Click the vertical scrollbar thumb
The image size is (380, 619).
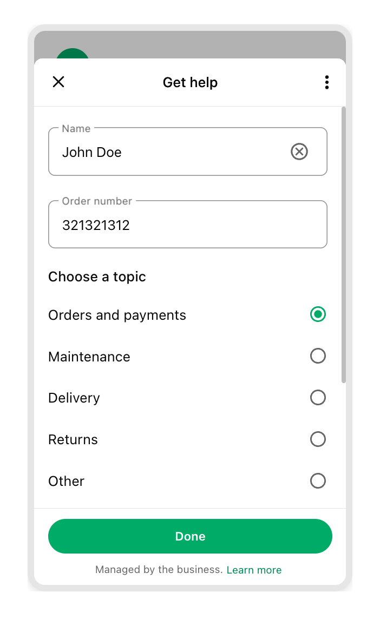click(344, 243)
